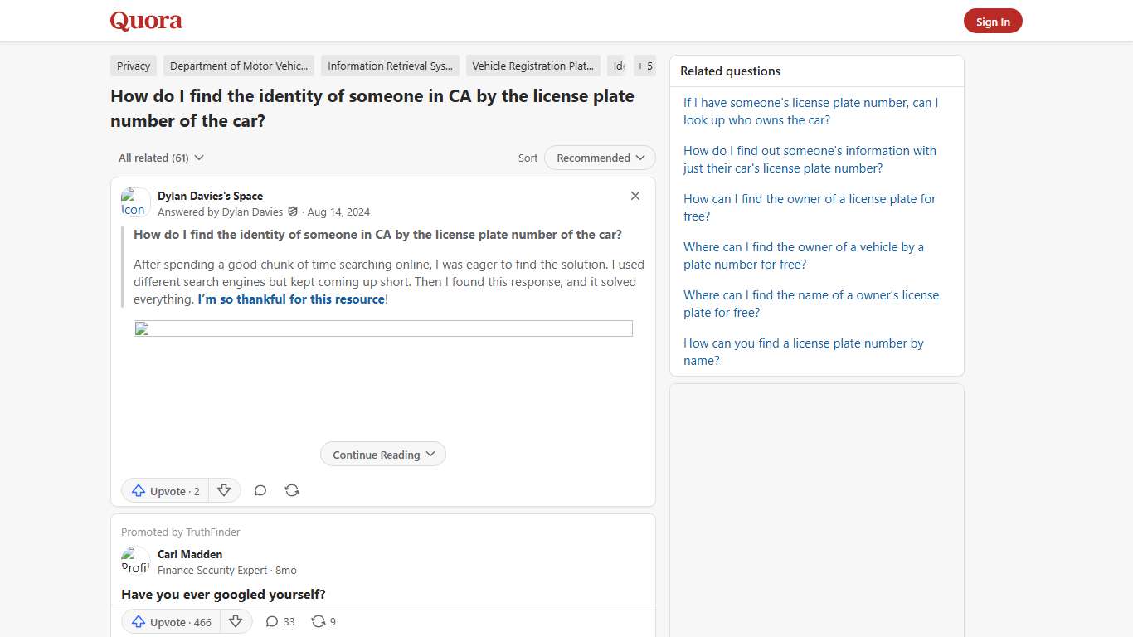The image size is (1133, 637).
Task: Downvote the Carl Madden promoted post
Action: [x=236, y=621]
